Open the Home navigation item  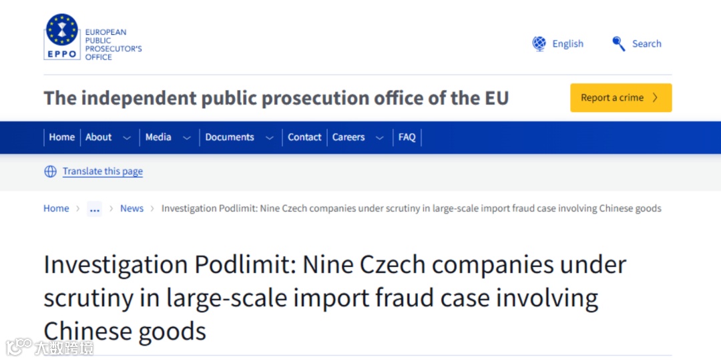[x=61, y=137]
